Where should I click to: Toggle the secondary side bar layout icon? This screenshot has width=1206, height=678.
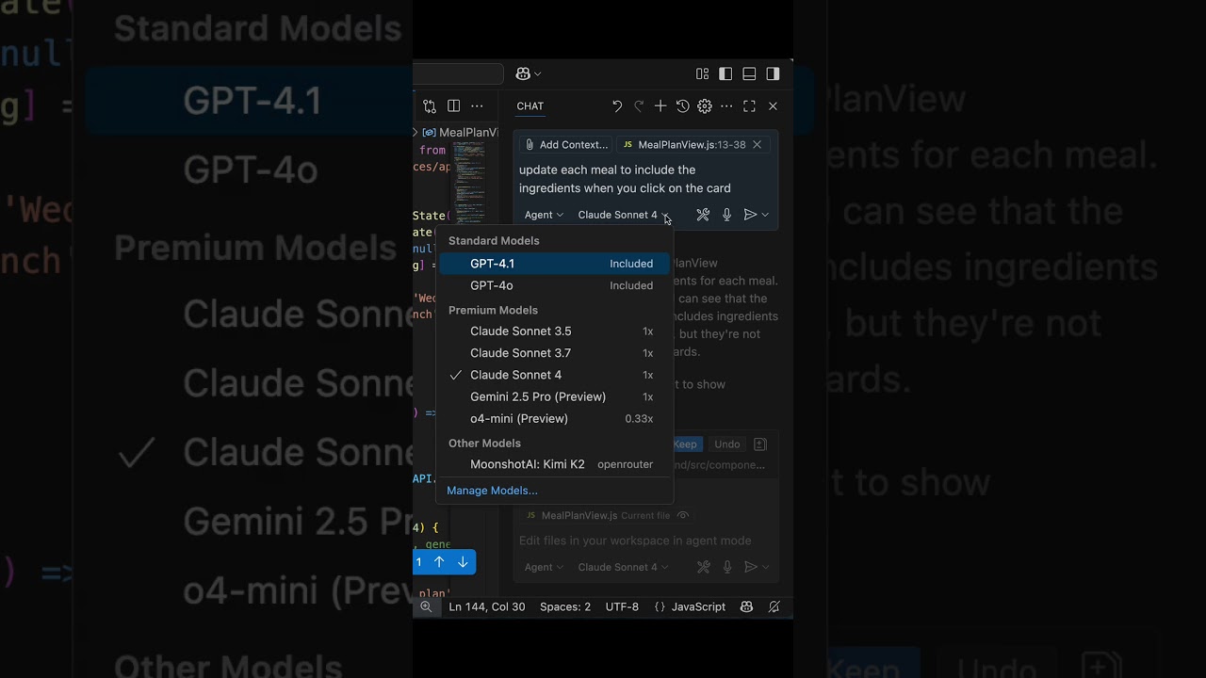pyautogui.click(x=773, y=74)
